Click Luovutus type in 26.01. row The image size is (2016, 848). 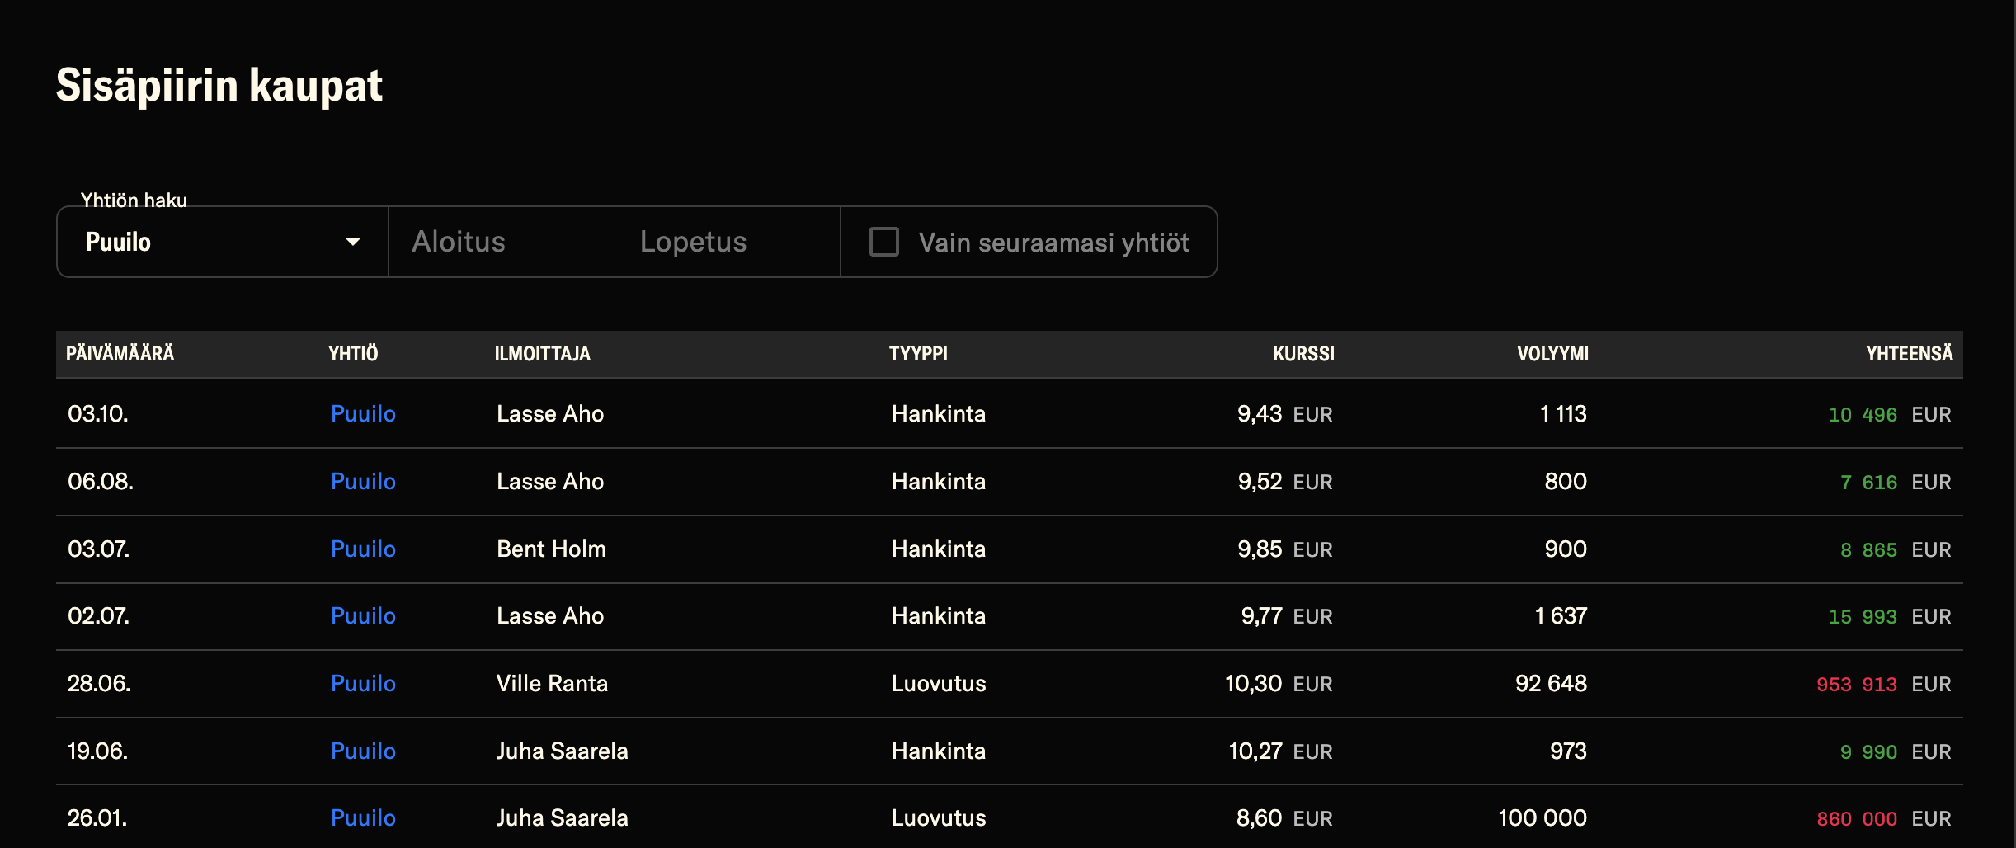point(939,818)
